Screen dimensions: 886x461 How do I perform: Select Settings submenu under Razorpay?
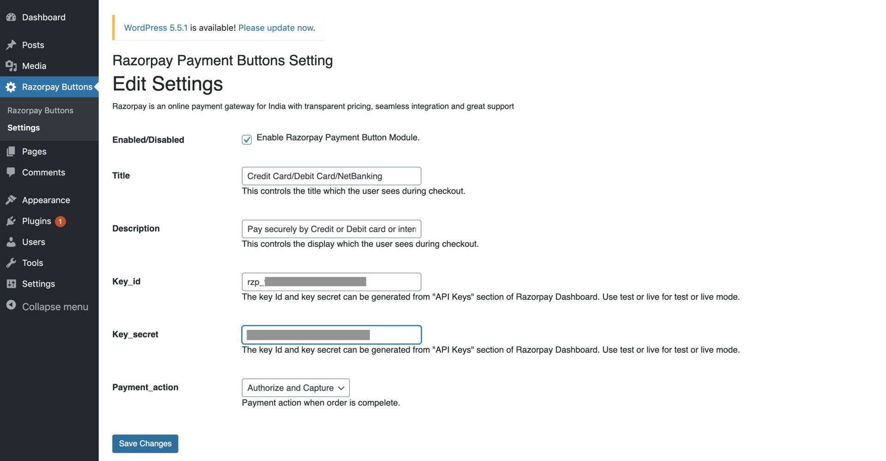[x=24, y=128]
